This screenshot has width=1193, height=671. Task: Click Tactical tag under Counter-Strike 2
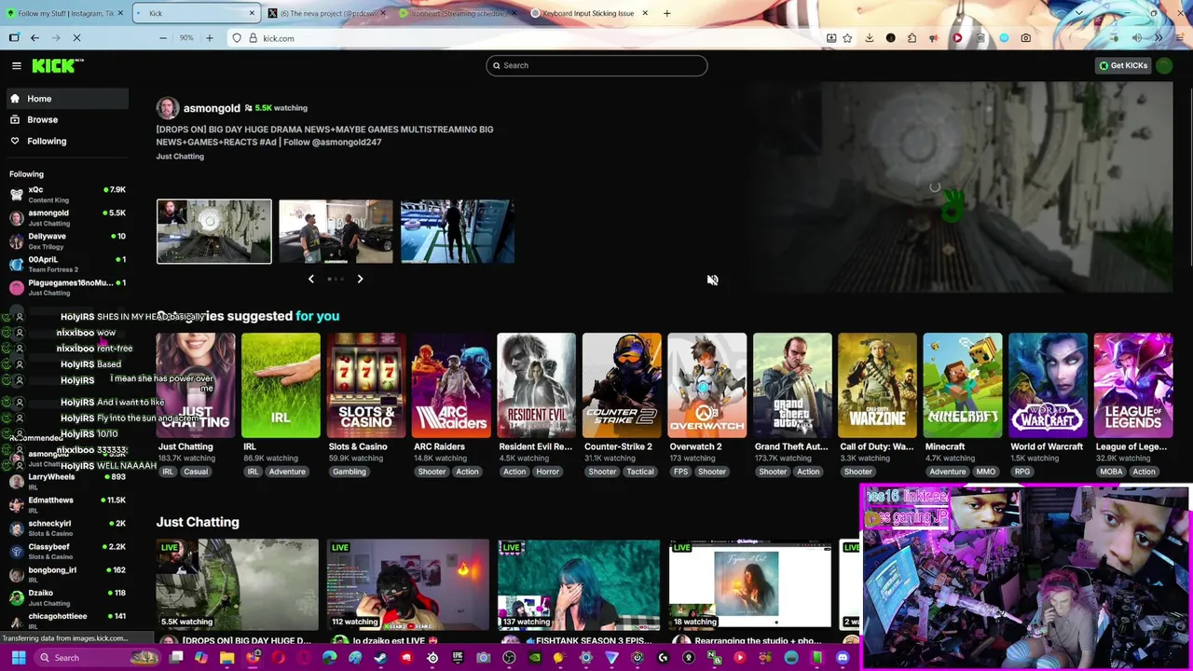pos(640,472)
